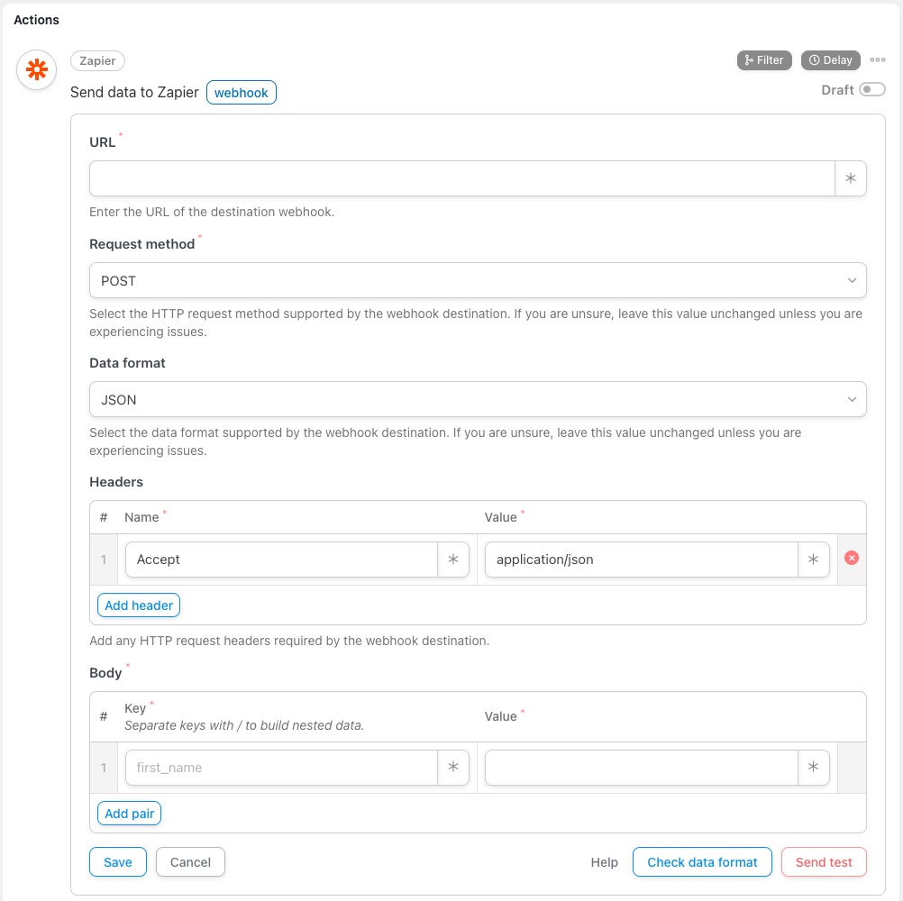Image resolution: width=903 pixels, height=901 pixels.
Task: Open the Request method POST dropdown
Action: pos(478,280)
